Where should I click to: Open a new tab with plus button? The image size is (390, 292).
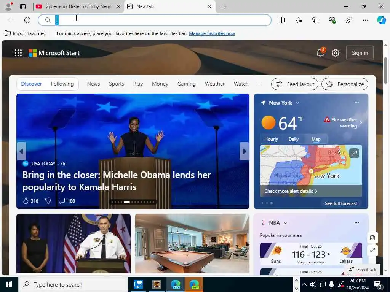[224, 6]
